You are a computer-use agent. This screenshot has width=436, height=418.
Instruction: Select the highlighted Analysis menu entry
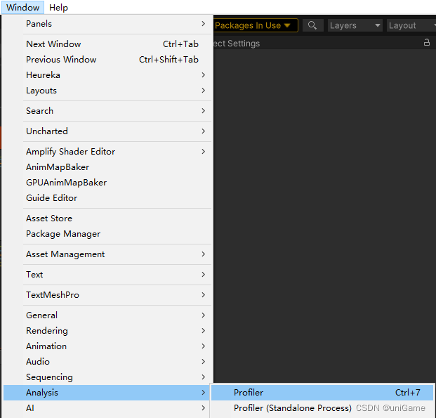107,393
